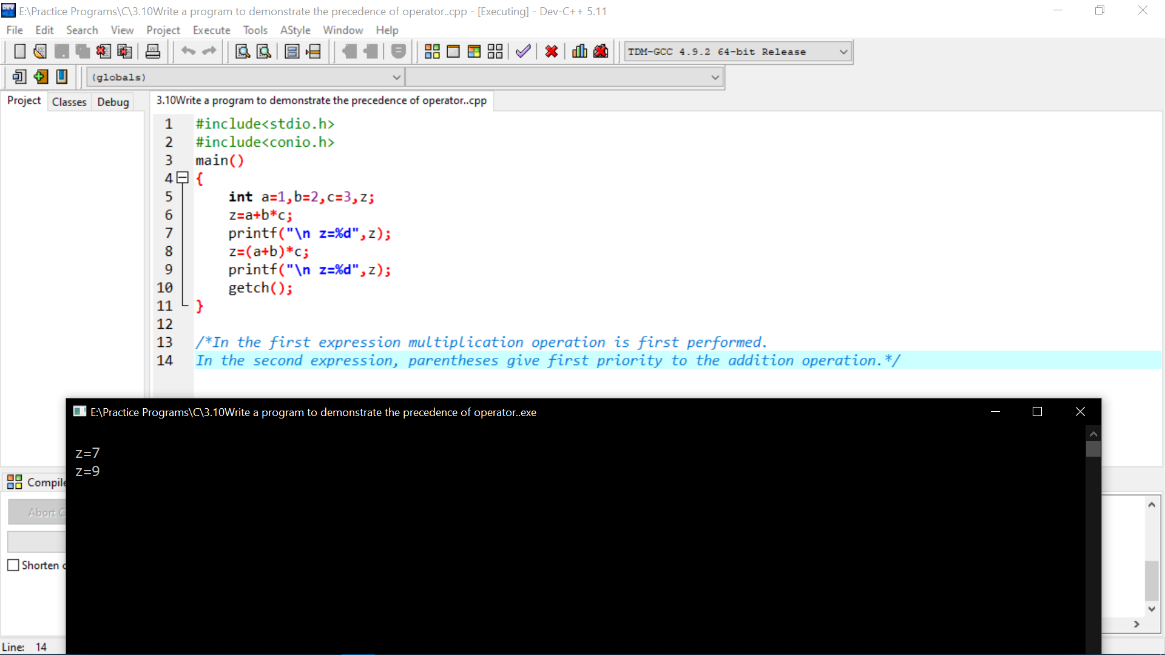Open Profile Analysis bar chart icon

pyautogui.click(x=579, y=52)
